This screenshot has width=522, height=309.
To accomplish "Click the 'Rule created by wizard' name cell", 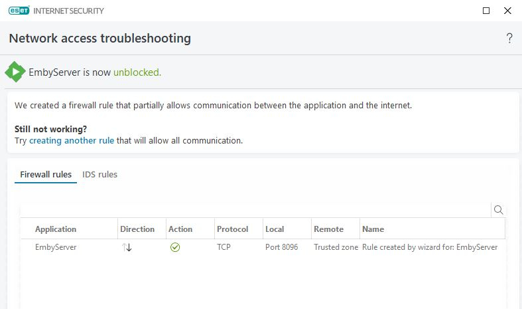I will click(429, 247).
